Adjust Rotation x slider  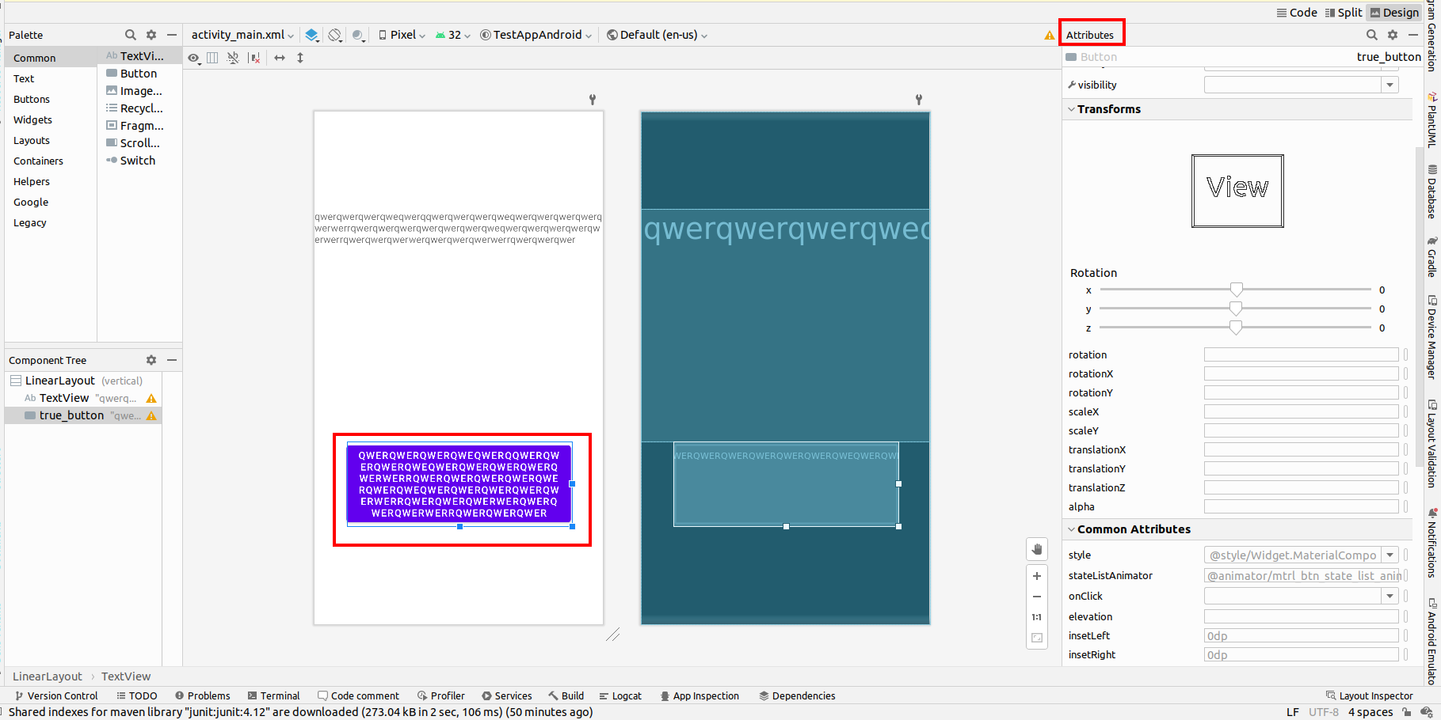1236,290
